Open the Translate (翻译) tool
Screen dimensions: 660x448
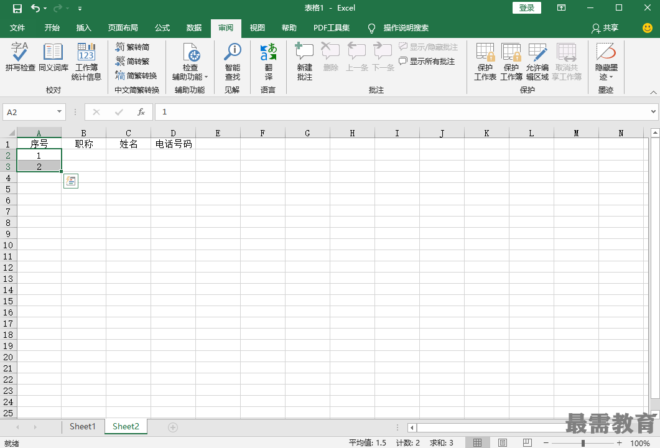269,62
